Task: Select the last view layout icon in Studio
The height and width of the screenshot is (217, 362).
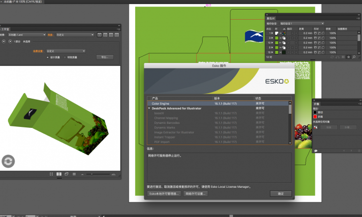Action: pos(116,34)
